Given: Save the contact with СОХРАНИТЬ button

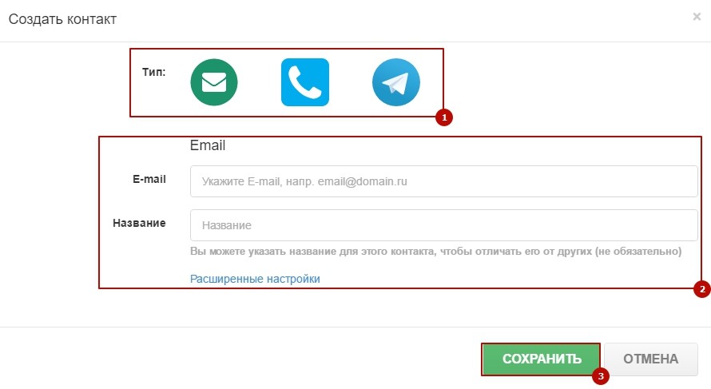Looking at the screenshot, I should click(542, 359).
